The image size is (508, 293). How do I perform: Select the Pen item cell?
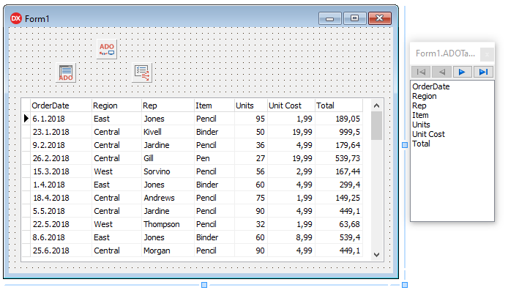(214, 158)
